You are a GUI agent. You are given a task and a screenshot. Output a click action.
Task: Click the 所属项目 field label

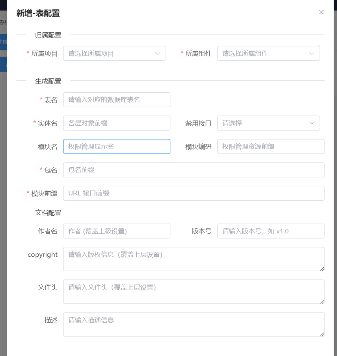44,54
